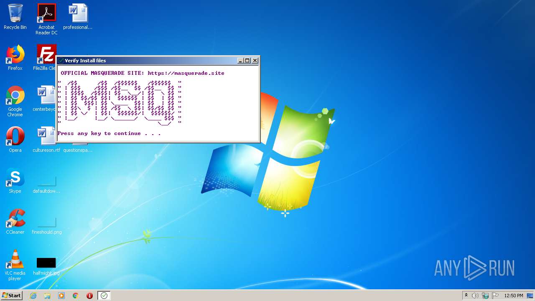Open Internet Explorer in the taskbar
The width and height of the screenshot is (535, 301).
[x=33, y=296]
